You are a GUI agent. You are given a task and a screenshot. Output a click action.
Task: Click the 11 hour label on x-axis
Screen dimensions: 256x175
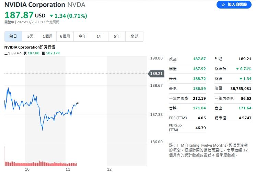pos(68,169)
